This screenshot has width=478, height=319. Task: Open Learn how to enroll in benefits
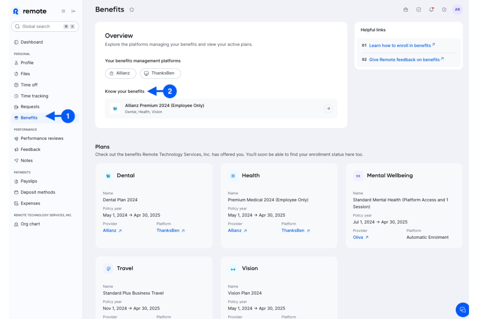[x=402, y=46]
